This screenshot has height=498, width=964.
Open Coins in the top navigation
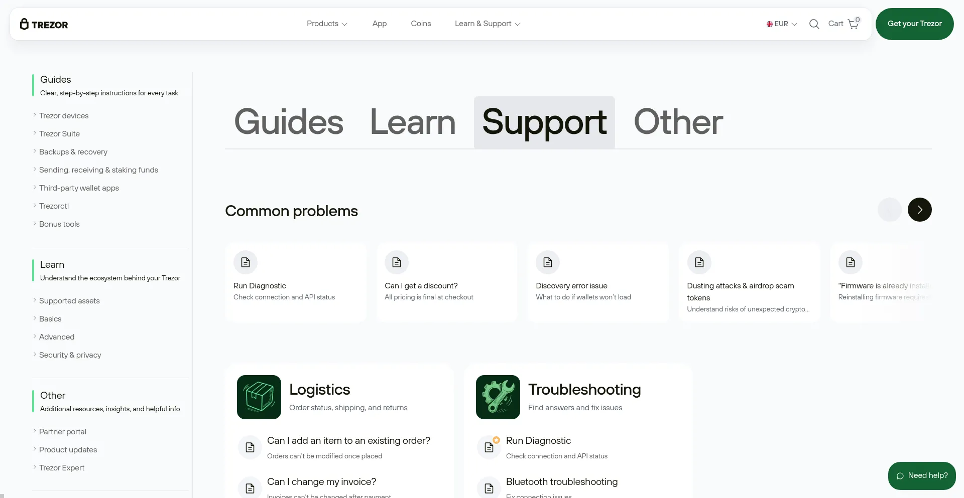tap(421, 24)
